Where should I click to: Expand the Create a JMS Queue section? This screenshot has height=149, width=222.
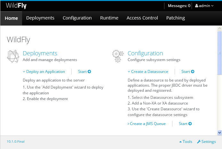pyautogui.click(x=147, y=124)
